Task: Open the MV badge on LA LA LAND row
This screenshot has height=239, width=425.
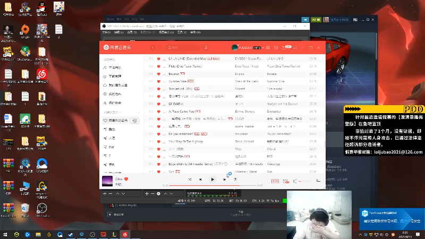Action: (x=216, y=58)
